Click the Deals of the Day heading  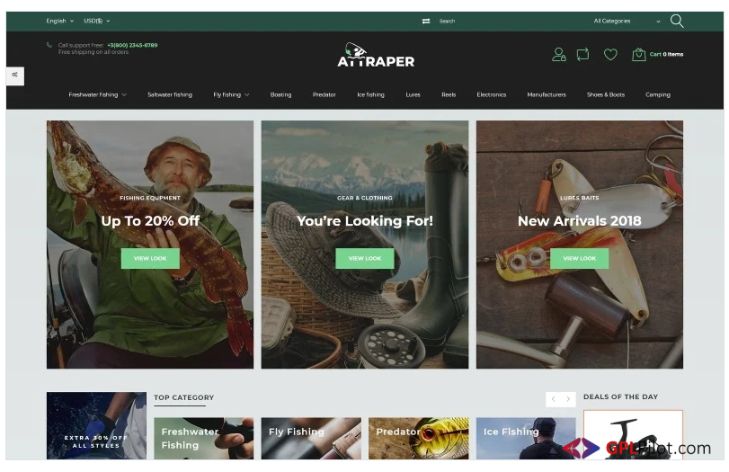[x=620, y=396]
